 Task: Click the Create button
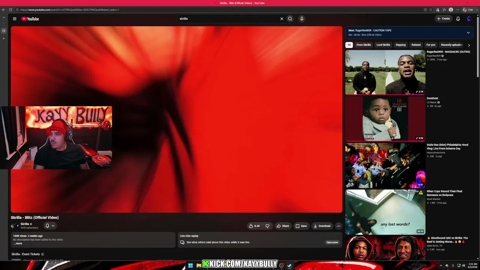pos(443,19)
